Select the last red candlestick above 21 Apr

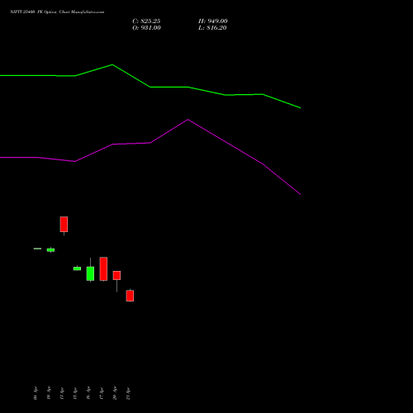pyautogui.click(x=130, y=296)
